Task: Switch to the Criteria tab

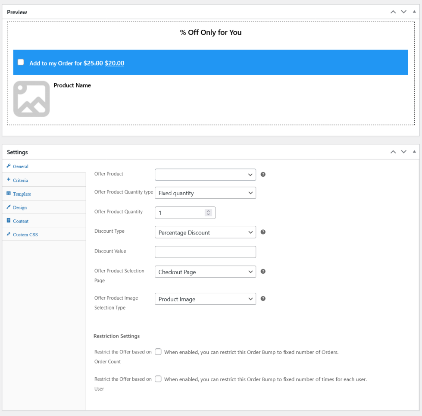Action: coord(20,180)
